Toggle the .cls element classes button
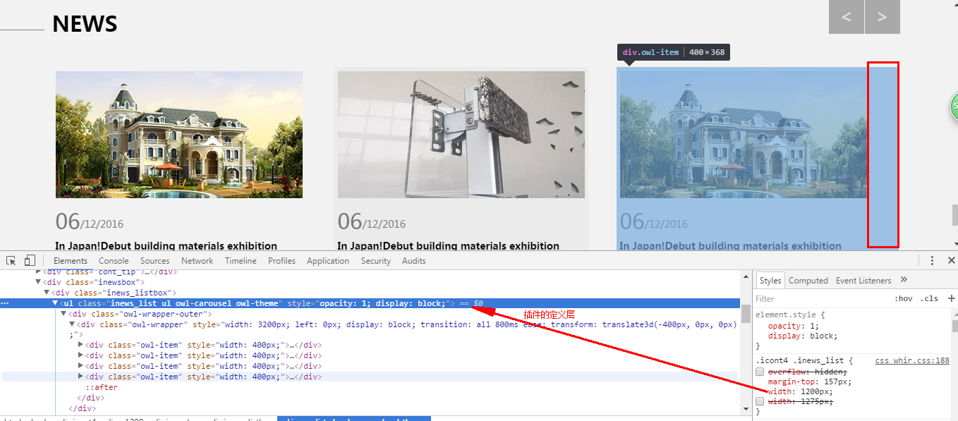Image resolution: width=958 pixels, height=421 pixels. click(929, 298)
